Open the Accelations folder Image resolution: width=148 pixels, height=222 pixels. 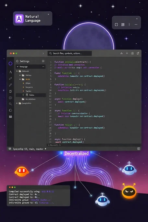29,99
